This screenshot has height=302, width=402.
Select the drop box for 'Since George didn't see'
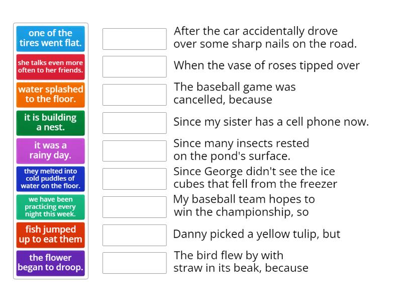click(134, 179)
